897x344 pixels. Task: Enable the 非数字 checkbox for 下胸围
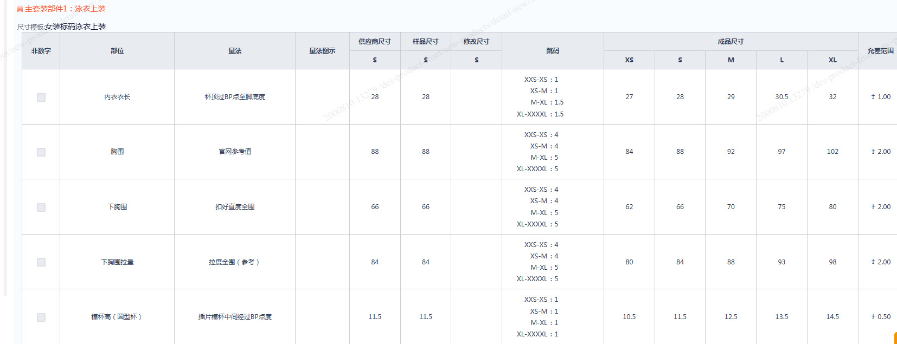coord(41,207)
